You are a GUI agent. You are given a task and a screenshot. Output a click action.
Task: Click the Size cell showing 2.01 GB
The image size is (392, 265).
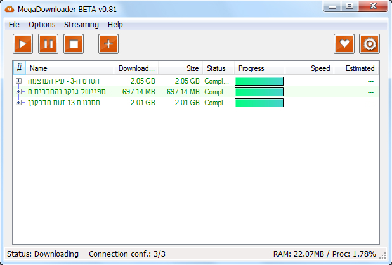pyautogui.click(x=187, y=103)
